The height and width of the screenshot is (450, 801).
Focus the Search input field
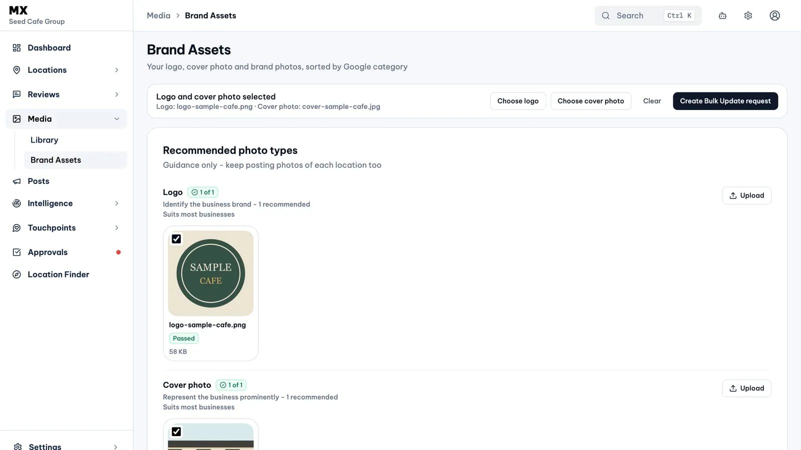coord(648,15)
